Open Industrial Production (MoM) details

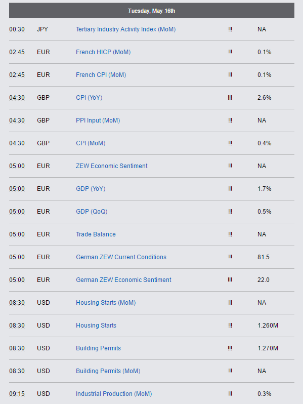[x=114, y=394]
